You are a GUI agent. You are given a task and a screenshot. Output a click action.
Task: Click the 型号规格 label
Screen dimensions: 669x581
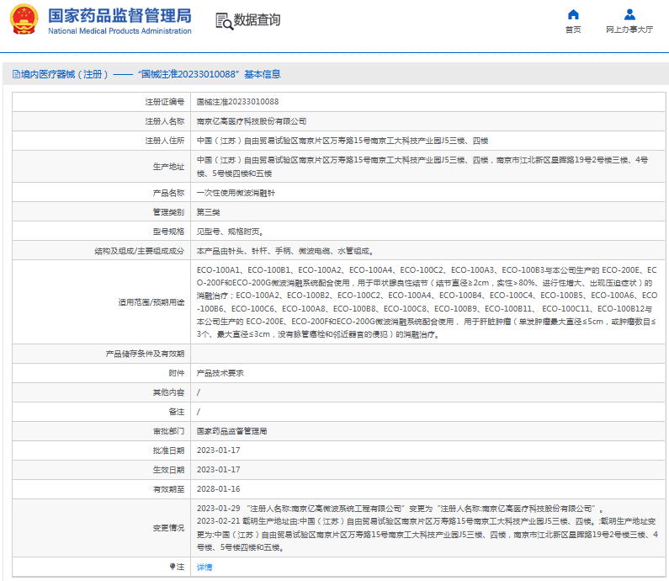tap(168, 232)
